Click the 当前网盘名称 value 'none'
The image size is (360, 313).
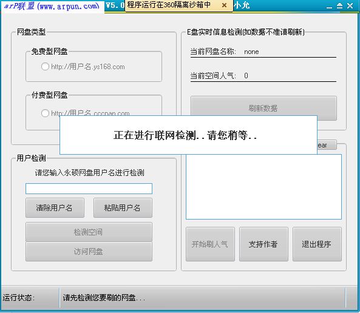tap(251, 52)
